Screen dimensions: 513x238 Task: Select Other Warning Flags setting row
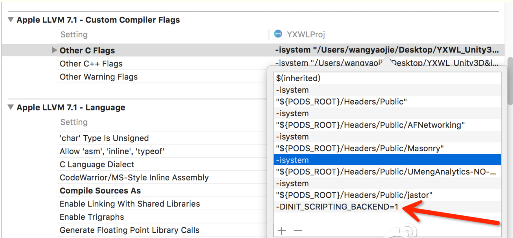(x=163, y=77)
